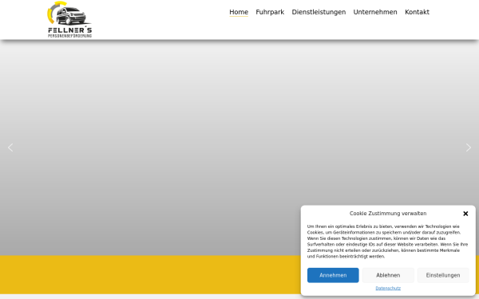Open the Kontakt menu item
Image resolution: width=479 pixels, height=299 pixels.
point(417,12)
